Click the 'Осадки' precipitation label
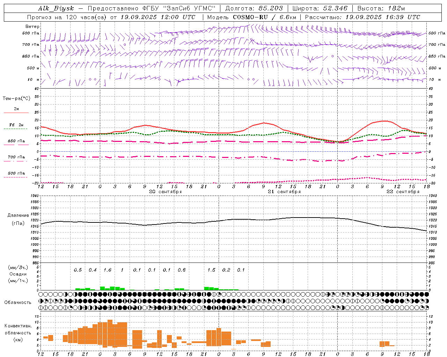This screenshot has height=357, width=447. pyautogui.click(x=18, y=274)
